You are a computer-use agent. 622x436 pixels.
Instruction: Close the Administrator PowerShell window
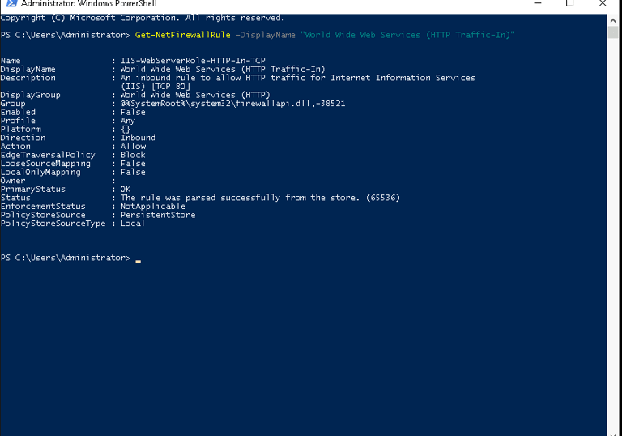pyautogui.click(x=603, y=3)
